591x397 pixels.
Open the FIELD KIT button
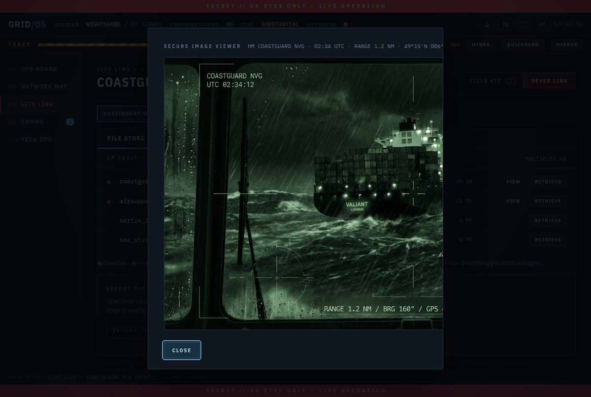tap(492, 81)
